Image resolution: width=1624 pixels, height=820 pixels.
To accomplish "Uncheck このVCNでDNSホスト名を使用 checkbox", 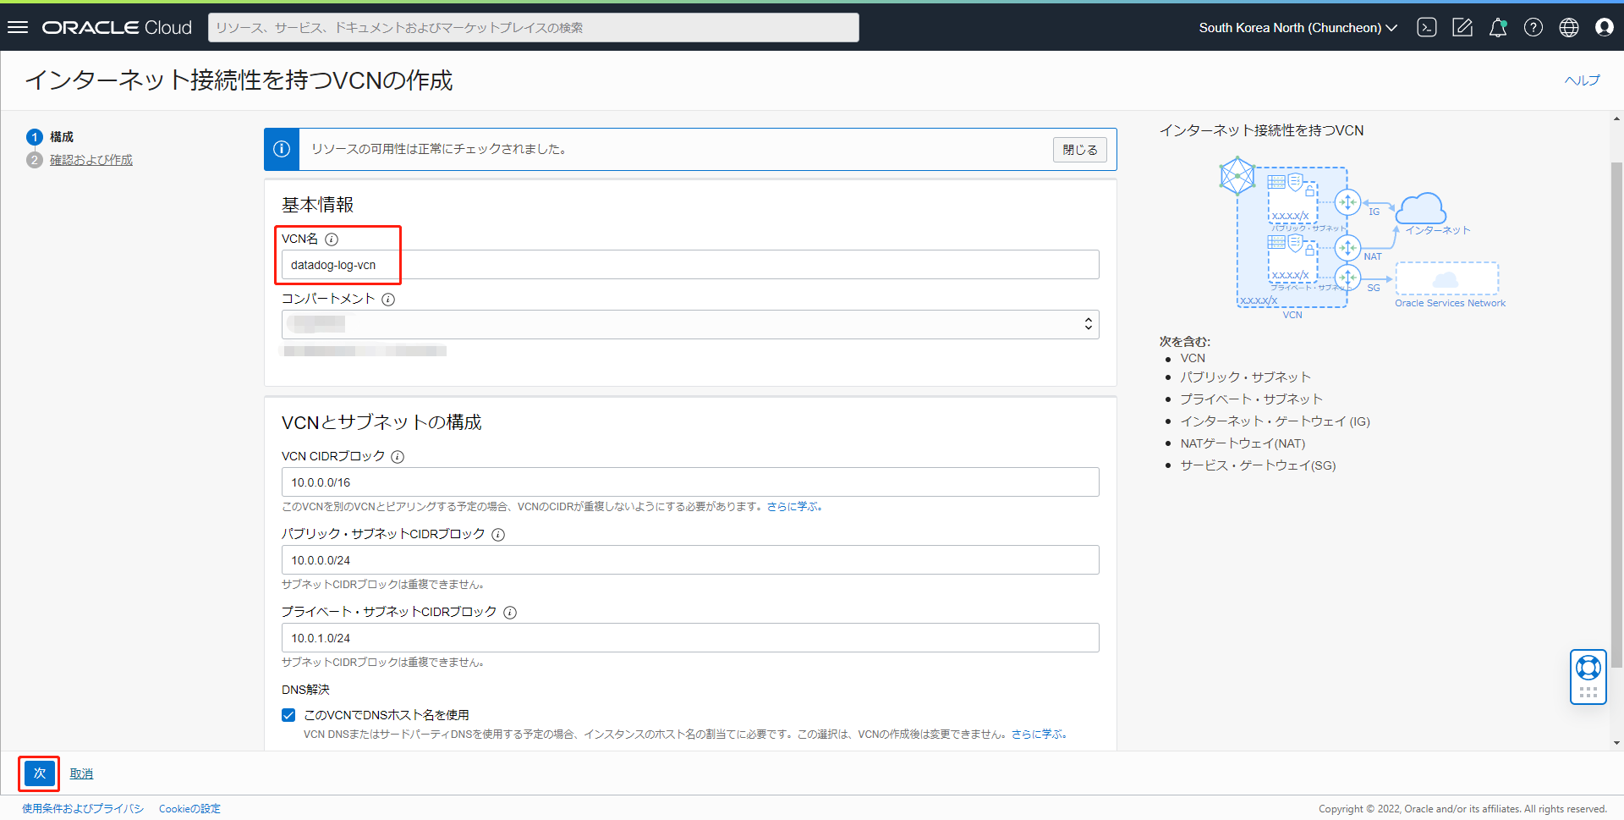I will pos(288,715).
